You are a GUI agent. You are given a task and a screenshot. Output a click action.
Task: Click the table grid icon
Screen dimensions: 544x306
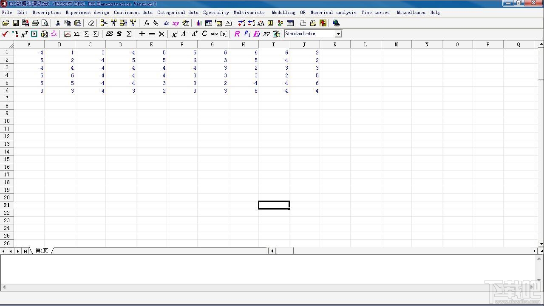(290, 23)
